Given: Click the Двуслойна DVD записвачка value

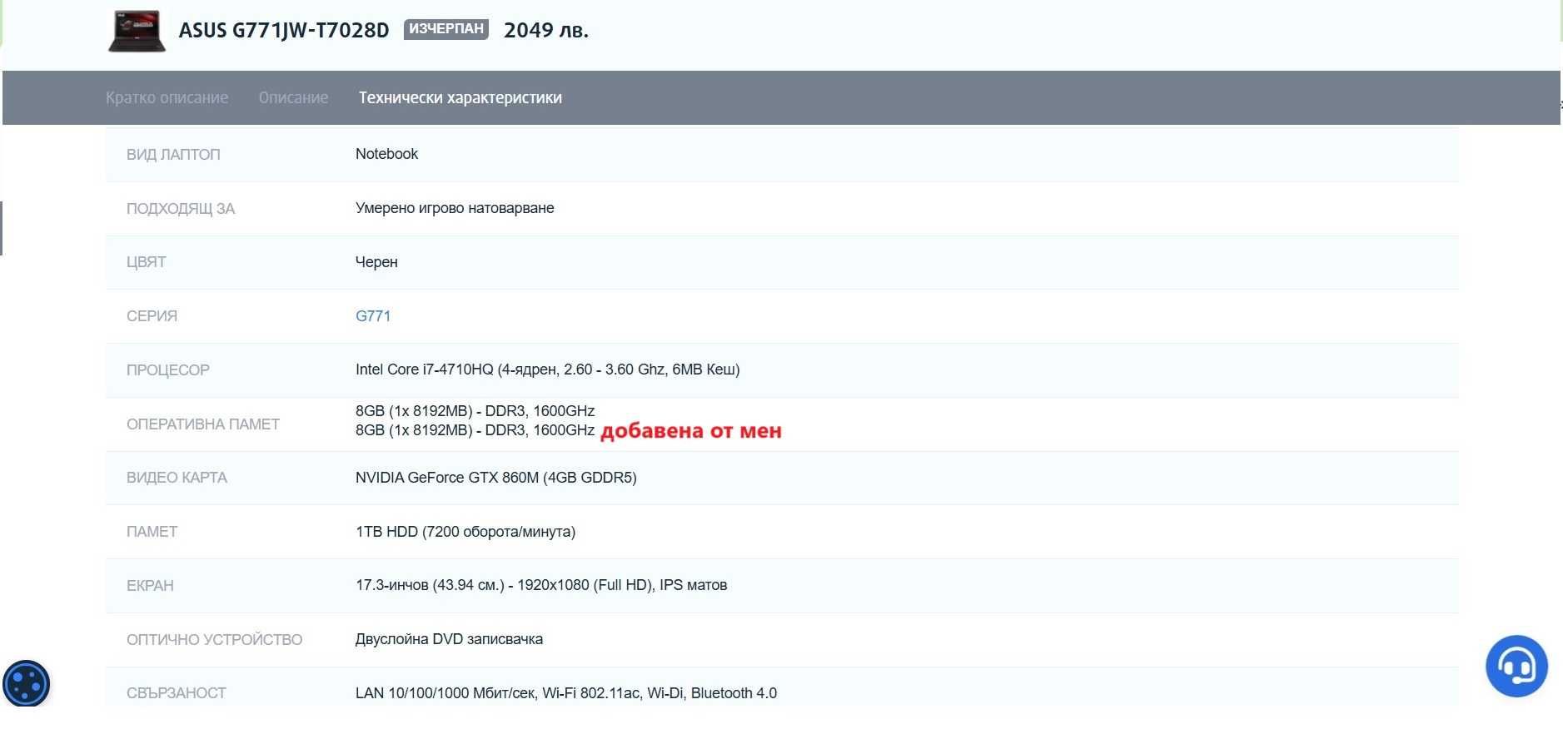Looking at the screenshot, I should pyautogui.click(x=449, y=639).
